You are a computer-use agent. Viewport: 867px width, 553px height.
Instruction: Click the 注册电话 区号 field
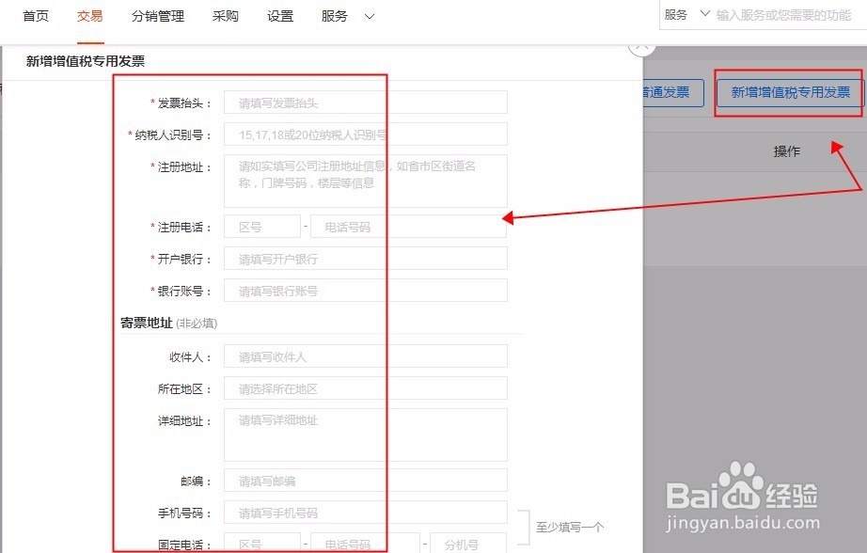tap(262, 227)
